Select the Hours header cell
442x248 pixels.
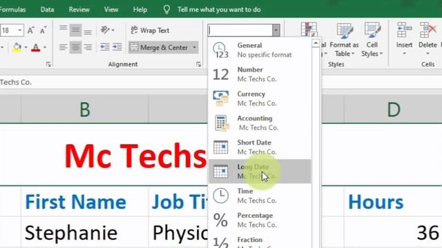click(393, 202)
